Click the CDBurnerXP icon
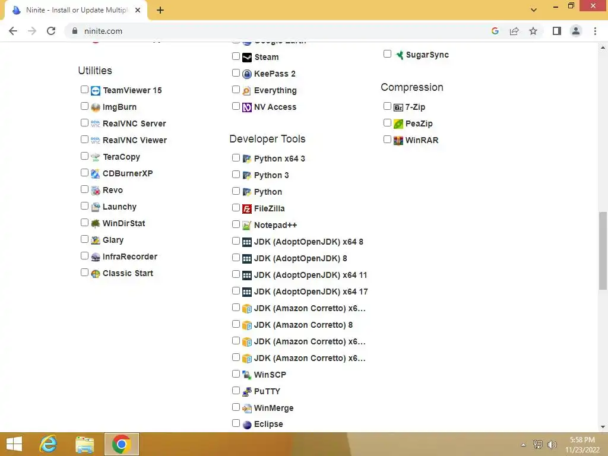Image resolution: width=608 pixels, height=456 pixels. [x=96, y=174]
